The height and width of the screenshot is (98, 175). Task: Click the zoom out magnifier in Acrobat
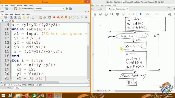pyautogui.click(x=112, y=14)
